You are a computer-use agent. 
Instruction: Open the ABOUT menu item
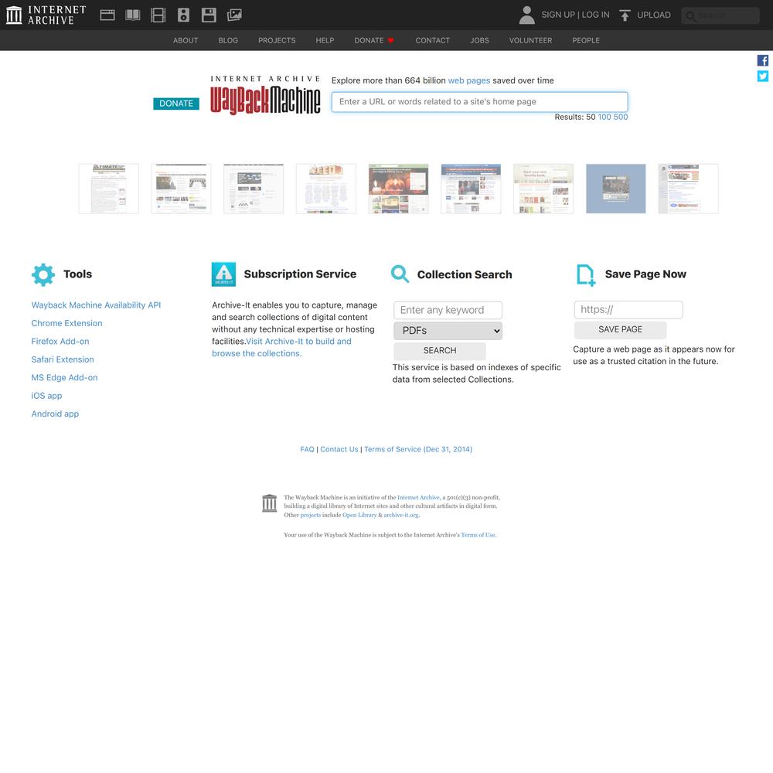click(186, 40)
